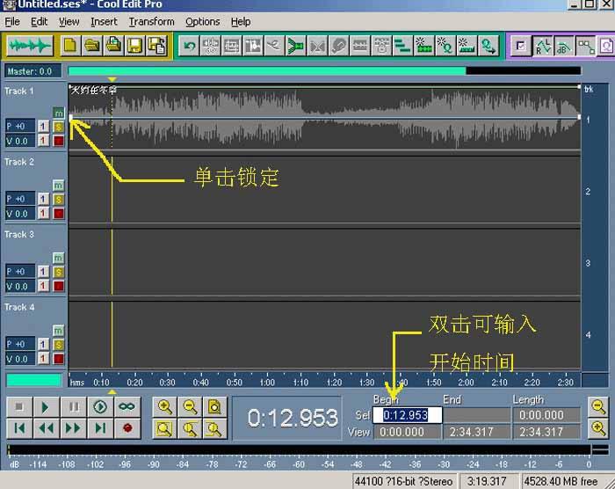Mute Track 1 with the m button

[58, 113]
